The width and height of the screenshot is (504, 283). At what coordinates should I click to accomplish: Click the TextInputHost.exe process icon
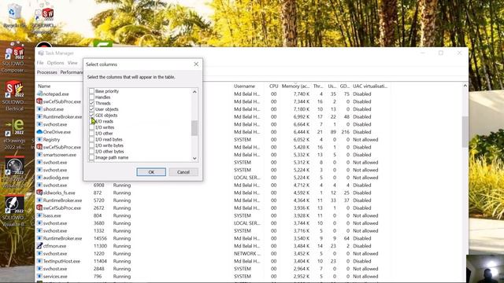(39, 261)
